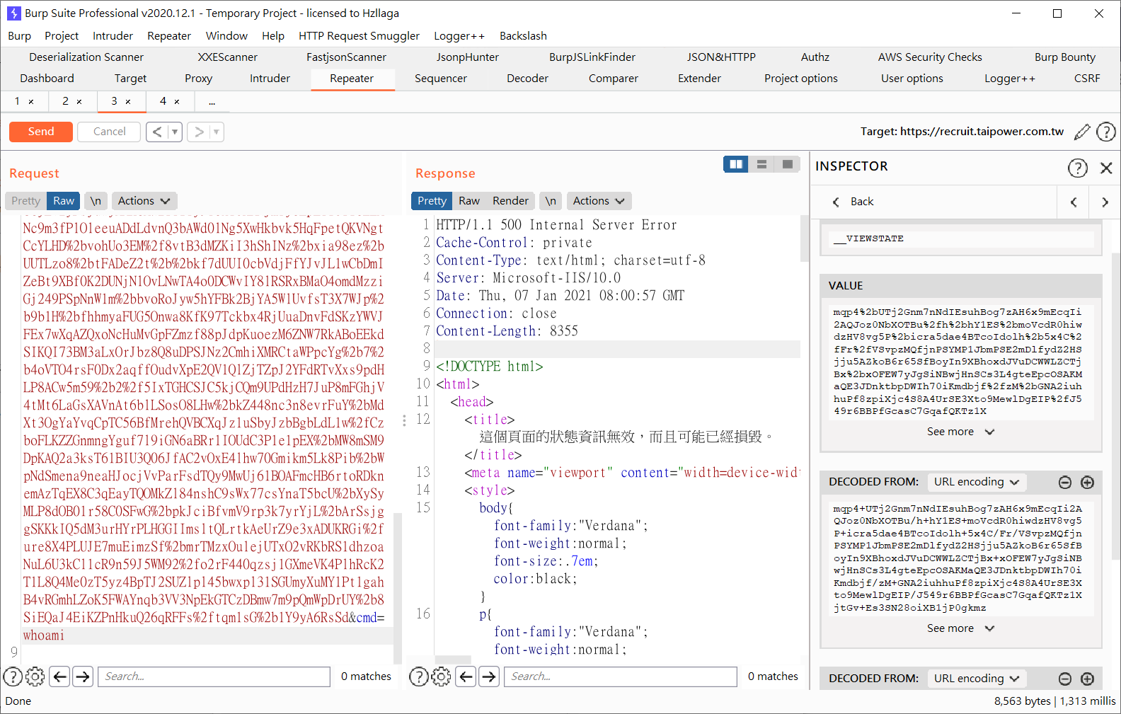Add decode step plus icon in second DECODED FROM
The height and width of the screenshot is (714, 1121).
point(1088,679)
